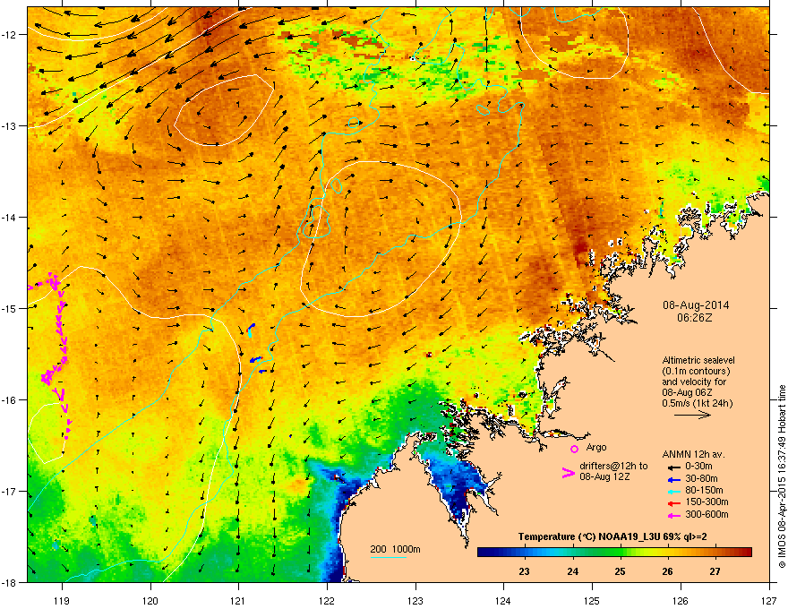The width and height of the screenshot is (788, 609).
Task: Select the blue 30-80m arrow in legend
Action: click(x=673, y=479)
